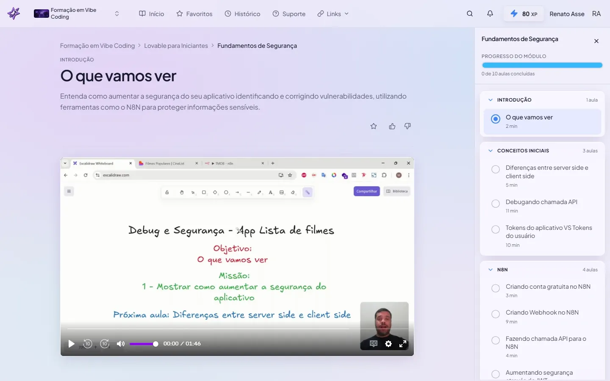This screenshot has width=610, height=381.
Task: Select the Excalidraw rectangle tool in video
Action: tap(204, 193)
